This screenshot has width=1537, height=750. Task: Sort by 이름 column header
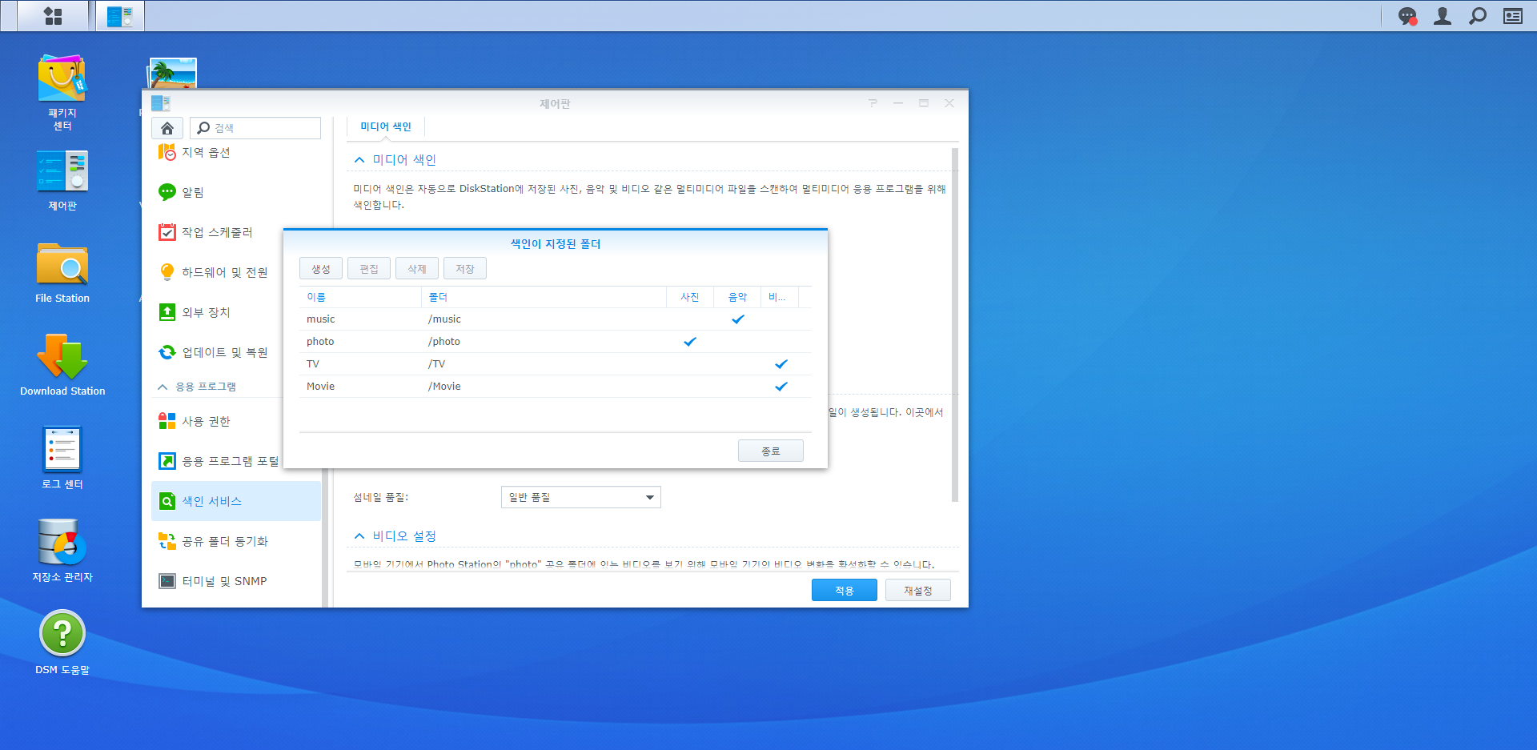(x=360, y=297)
